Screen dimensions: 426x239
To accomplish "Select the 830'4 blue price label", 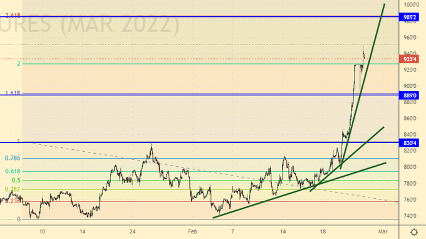I will [409, 143].
